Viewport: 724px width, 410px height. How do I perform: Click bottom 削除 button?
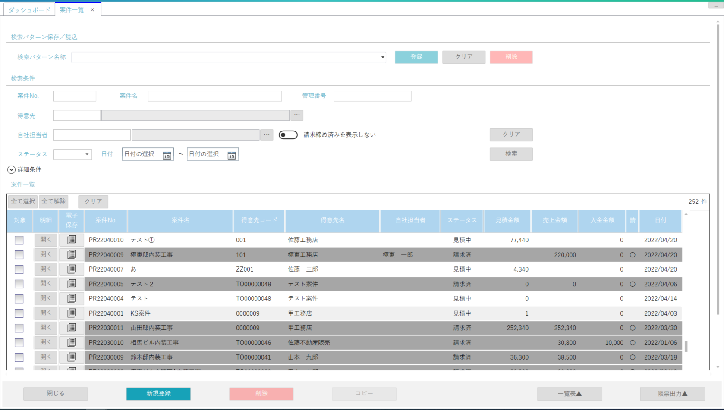(x=261, y=394)
